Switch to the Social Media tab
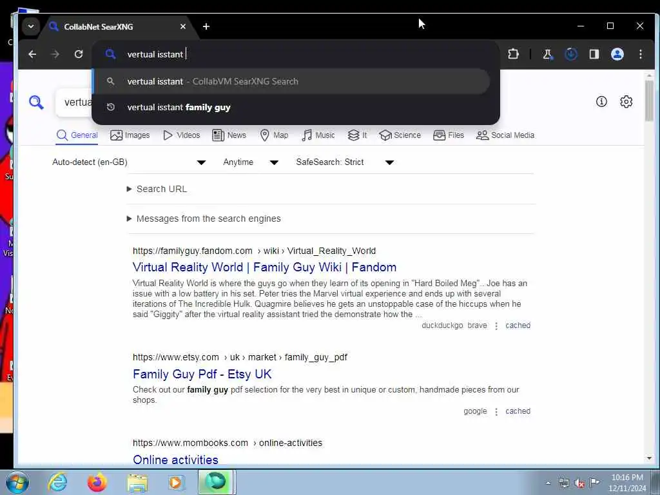 [505, 135]
